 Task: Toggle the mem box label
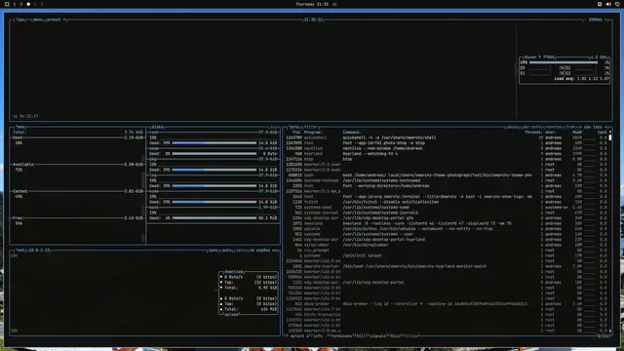(x=20, y=127)
